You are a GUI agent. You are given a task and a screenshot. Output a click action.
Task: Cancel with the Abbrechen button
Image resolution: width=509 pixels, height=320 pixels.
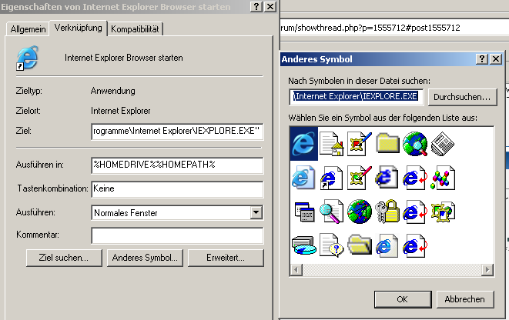[465, 299]
